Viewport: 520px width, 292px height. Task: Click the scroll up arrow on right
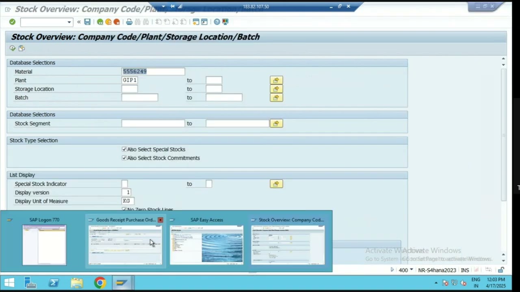(x=503, y=59)
